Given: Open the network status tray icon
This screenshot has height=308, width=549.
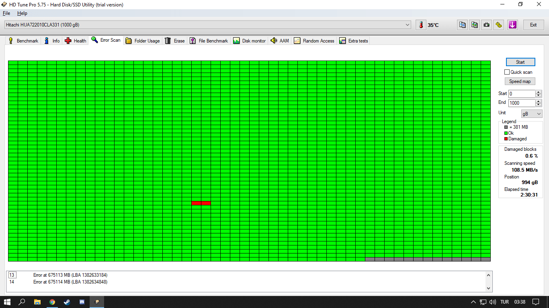Looking at the screenshot, I should click(483, 302).
